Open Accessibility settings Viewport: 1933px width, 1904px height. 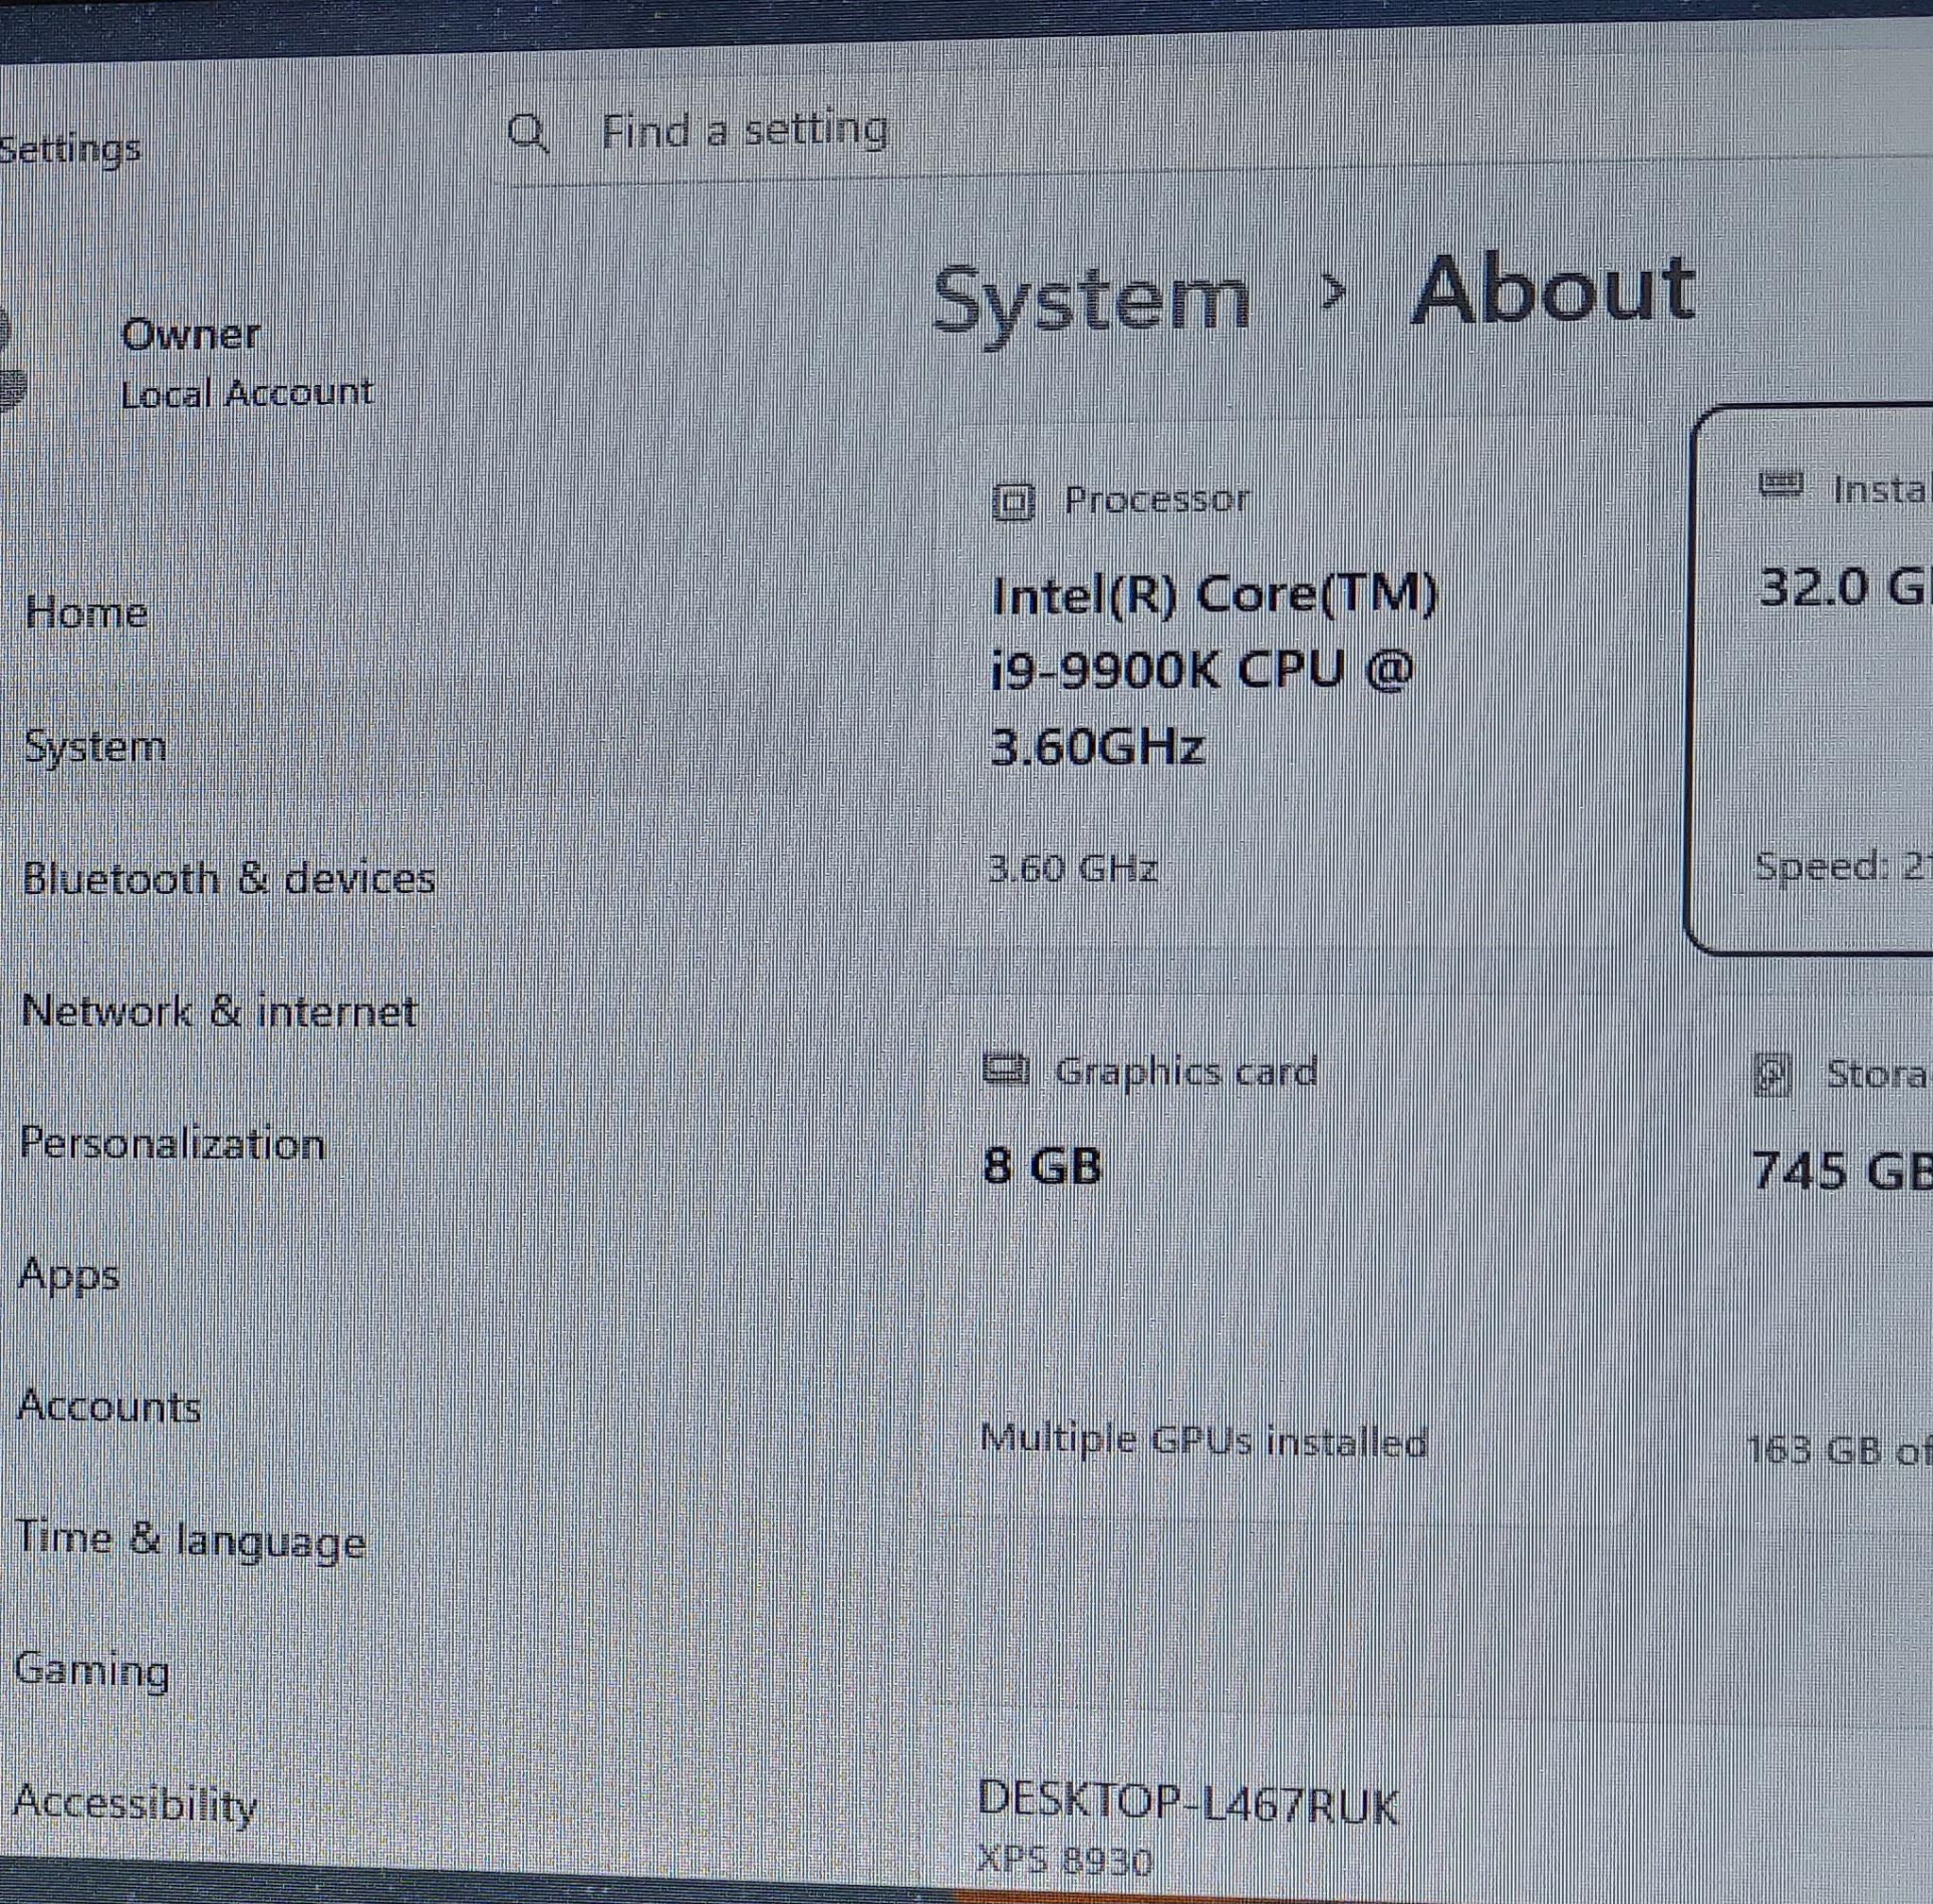coord(135,1804)
